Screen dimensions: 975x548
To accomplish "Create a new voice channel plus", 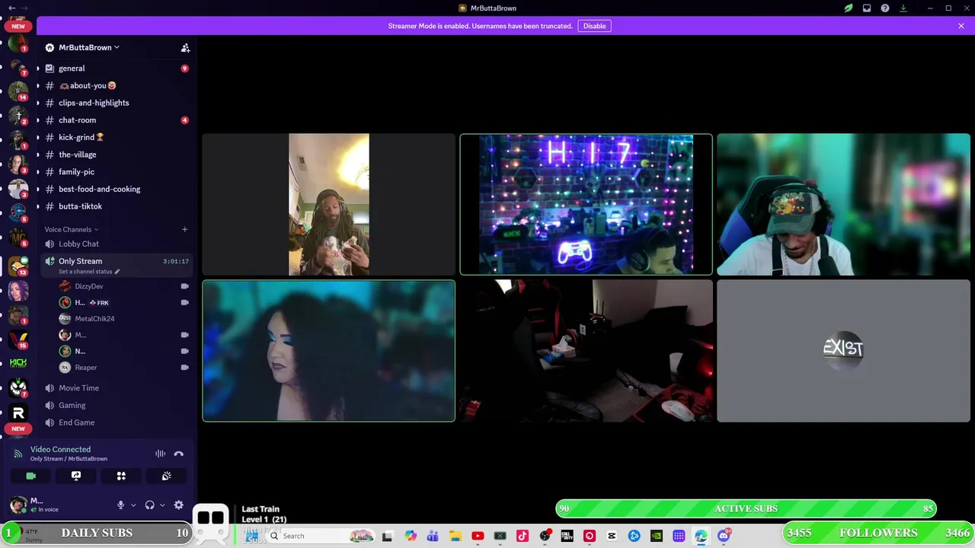I will (x=184, y=229).
